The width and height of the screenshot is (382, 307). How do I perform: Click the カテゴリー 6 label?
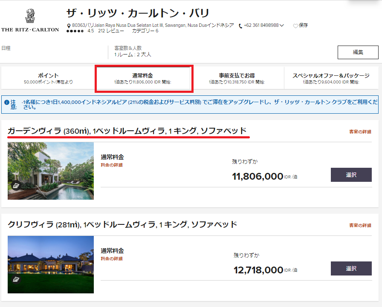point(145,31)
